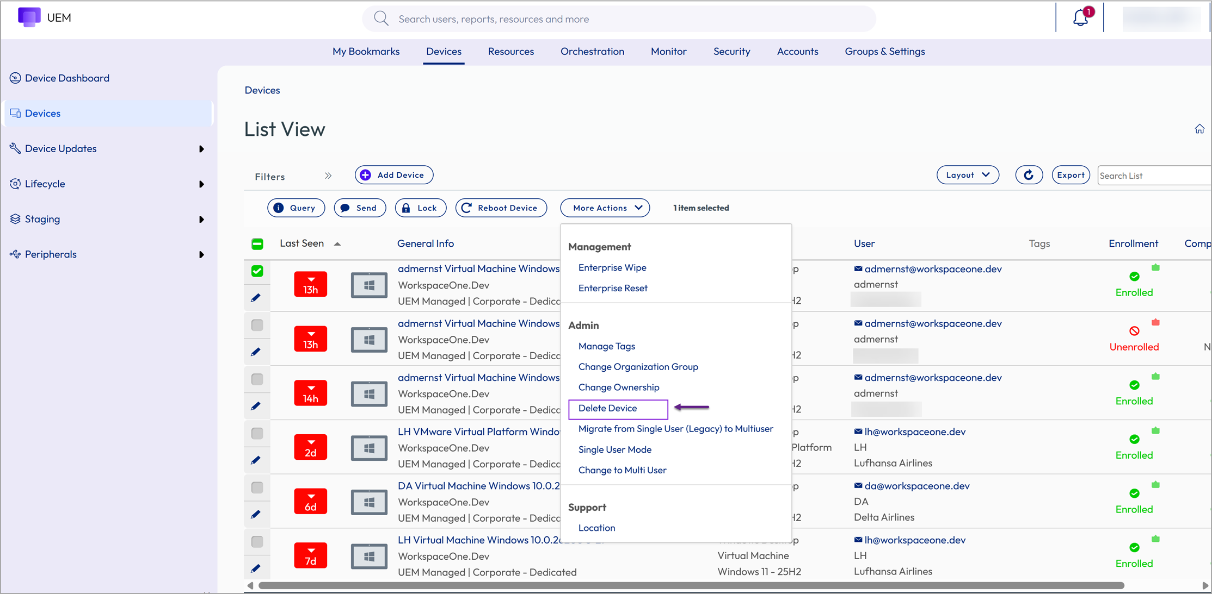This screenshot has height=594, width=1212.
Task: Click the Reboot Device button
Action: pos(501,208)
